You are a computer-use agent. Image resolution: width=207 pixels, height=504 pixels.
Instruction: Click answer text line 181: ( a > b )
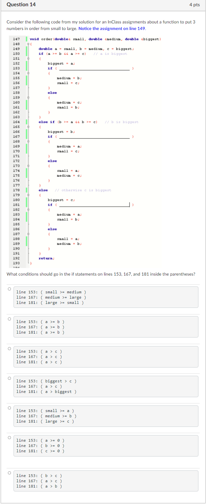(x=39, y=486)
